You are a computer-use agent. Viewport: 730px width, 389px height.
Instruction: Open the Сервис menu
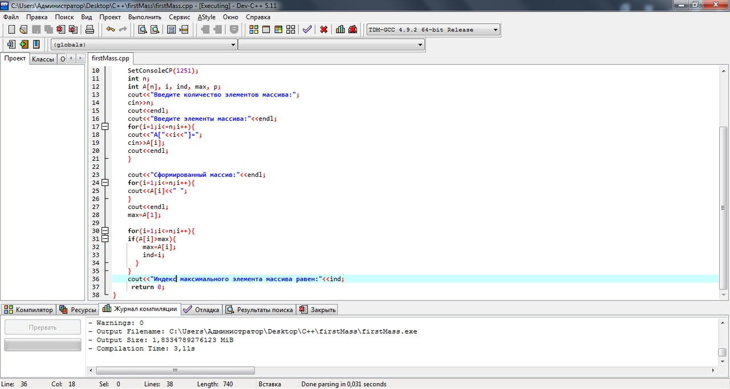pyautogui.click(x=180, y=17)
